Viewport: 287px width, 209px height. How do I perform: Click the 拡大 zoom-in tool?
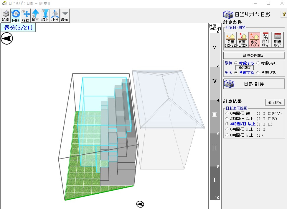(35, 16)
